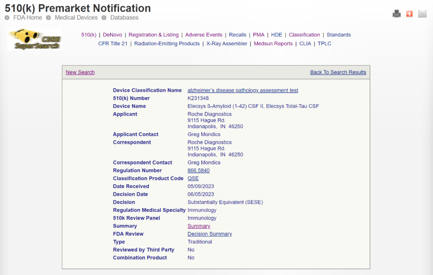This screenshot has height=275, width=433.
Task: Start a New Search
Action: tap(80, 72)
